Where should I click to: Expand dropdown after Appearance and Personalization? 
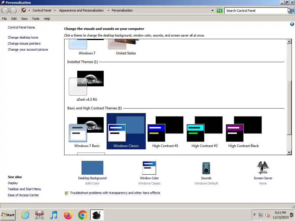(x=108, y=11)
